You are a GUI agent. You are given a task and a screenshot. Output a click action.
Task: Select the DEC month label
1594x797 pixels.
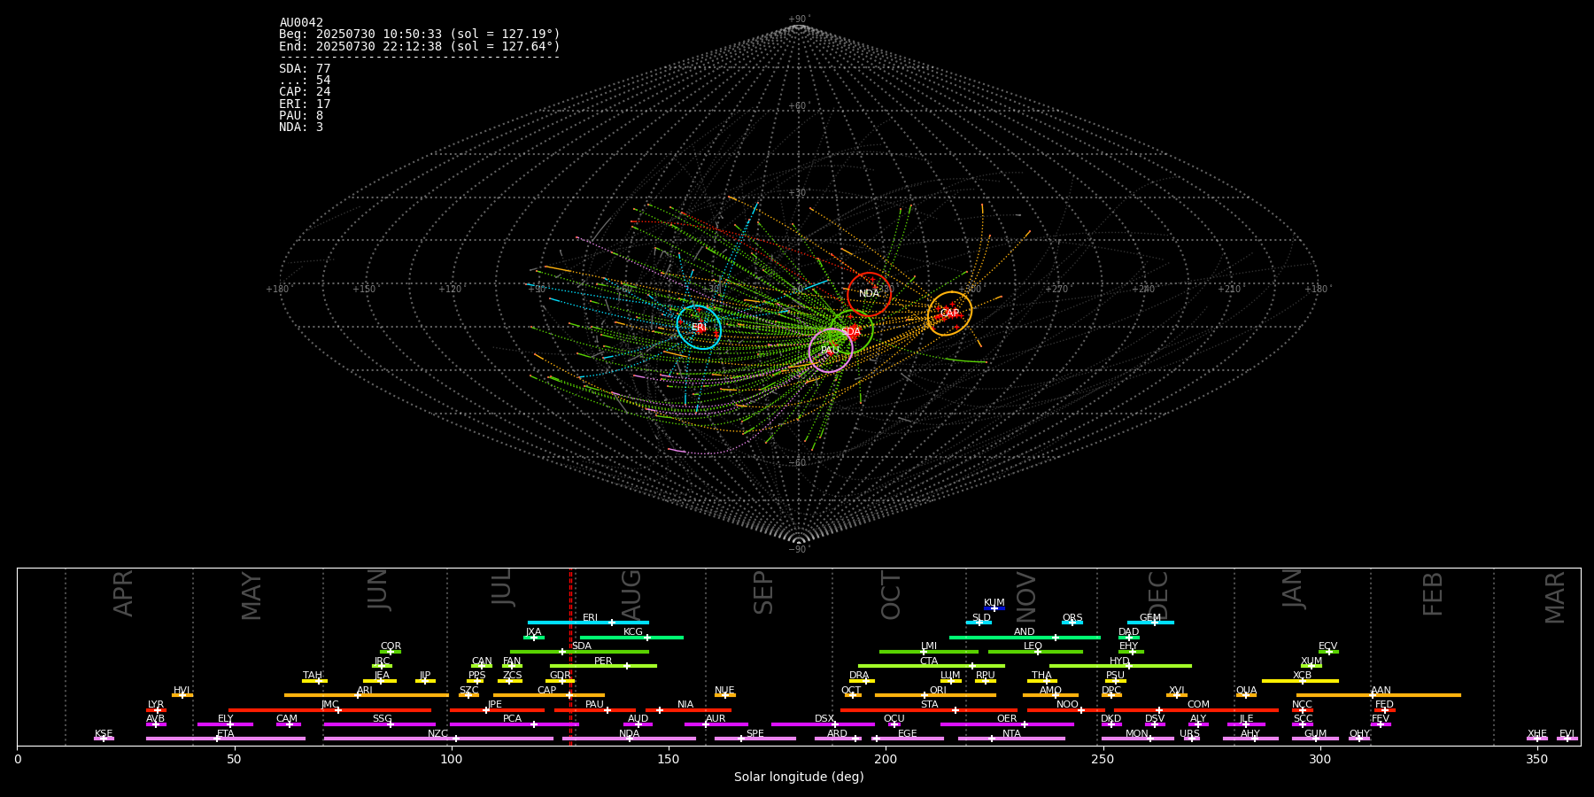point(1158,594)
